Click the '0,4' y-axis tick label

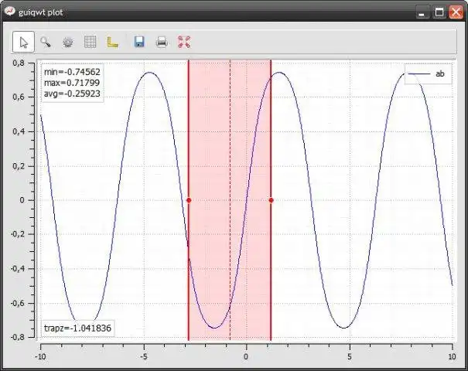[x=19, y=131]
